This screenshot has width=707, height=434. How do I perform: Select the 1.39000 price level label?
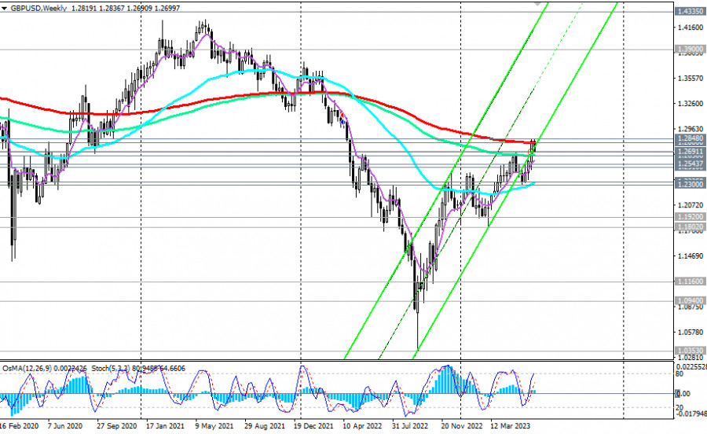coord(689,49)
